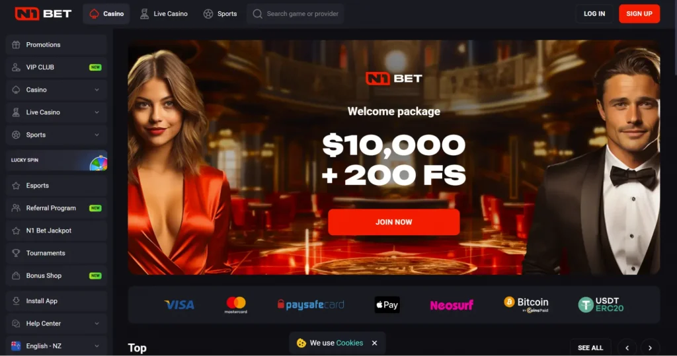
Task: Switch to the Live Casino top tab
Action: coord(164,14)
